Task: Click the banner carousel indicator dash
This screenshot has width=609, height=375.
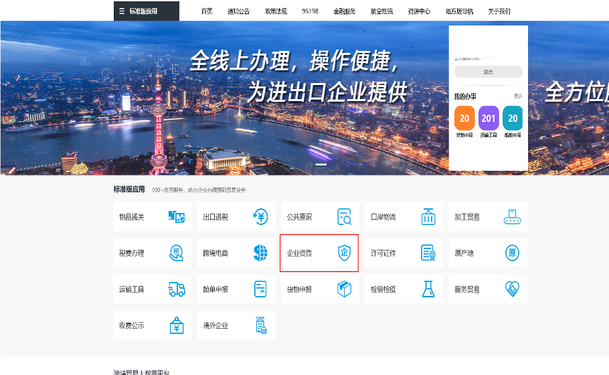Action: point(321,164)
